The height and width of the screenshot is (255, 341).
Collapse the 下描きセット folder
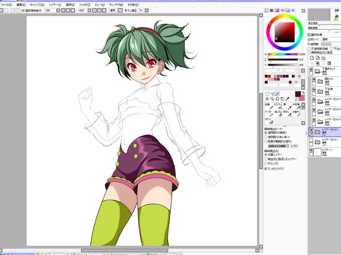317,71
